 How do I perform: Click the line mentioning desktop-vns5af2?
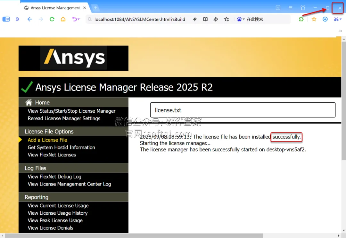click(223, 150)
